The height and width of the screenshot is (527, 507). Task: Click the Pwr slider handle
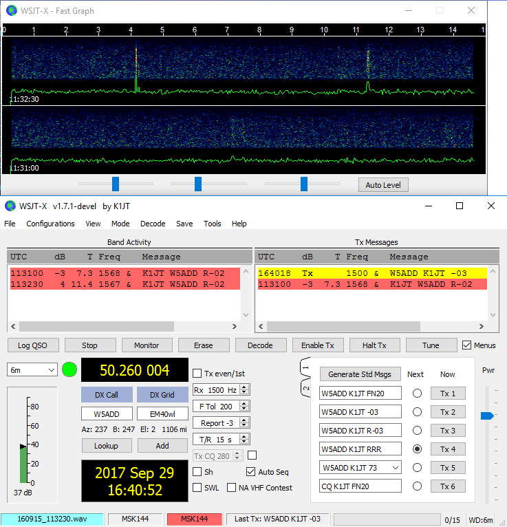click(486, 416)
